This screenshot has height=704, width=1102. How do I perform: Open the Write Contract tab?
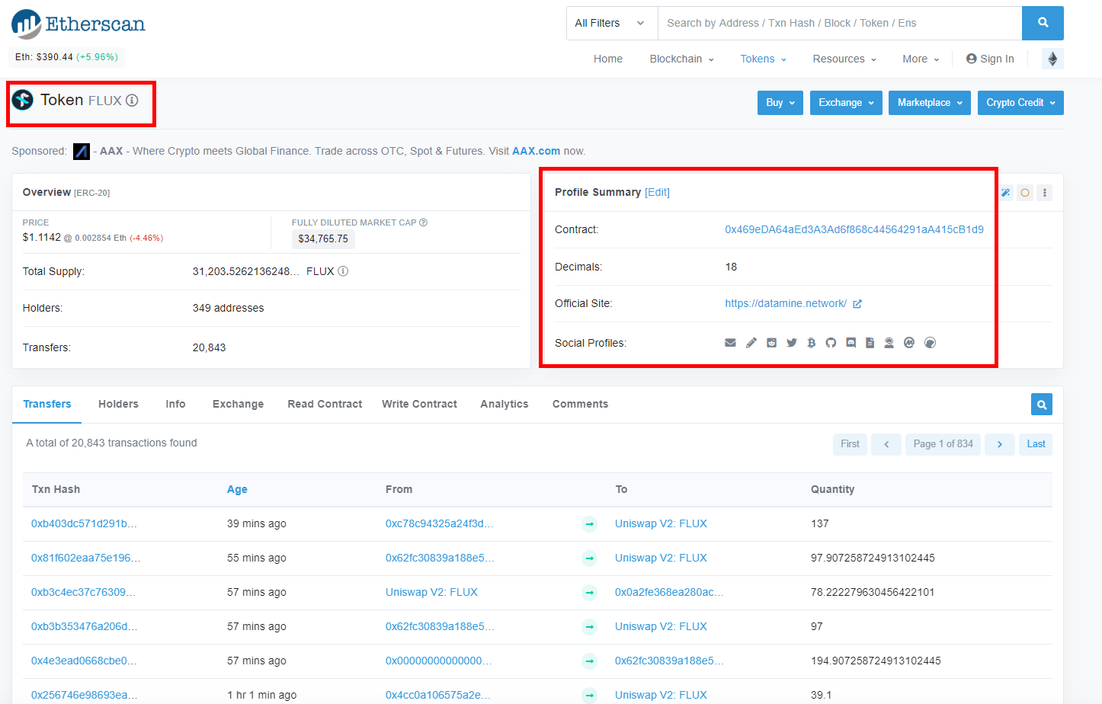point(419,405)
